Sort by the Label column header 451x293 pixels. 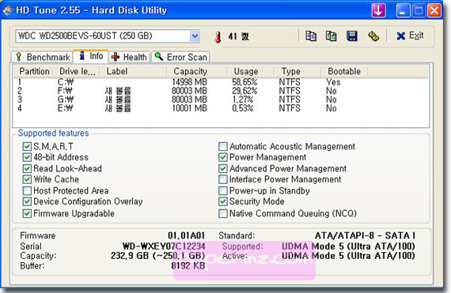tap(134, 71)
